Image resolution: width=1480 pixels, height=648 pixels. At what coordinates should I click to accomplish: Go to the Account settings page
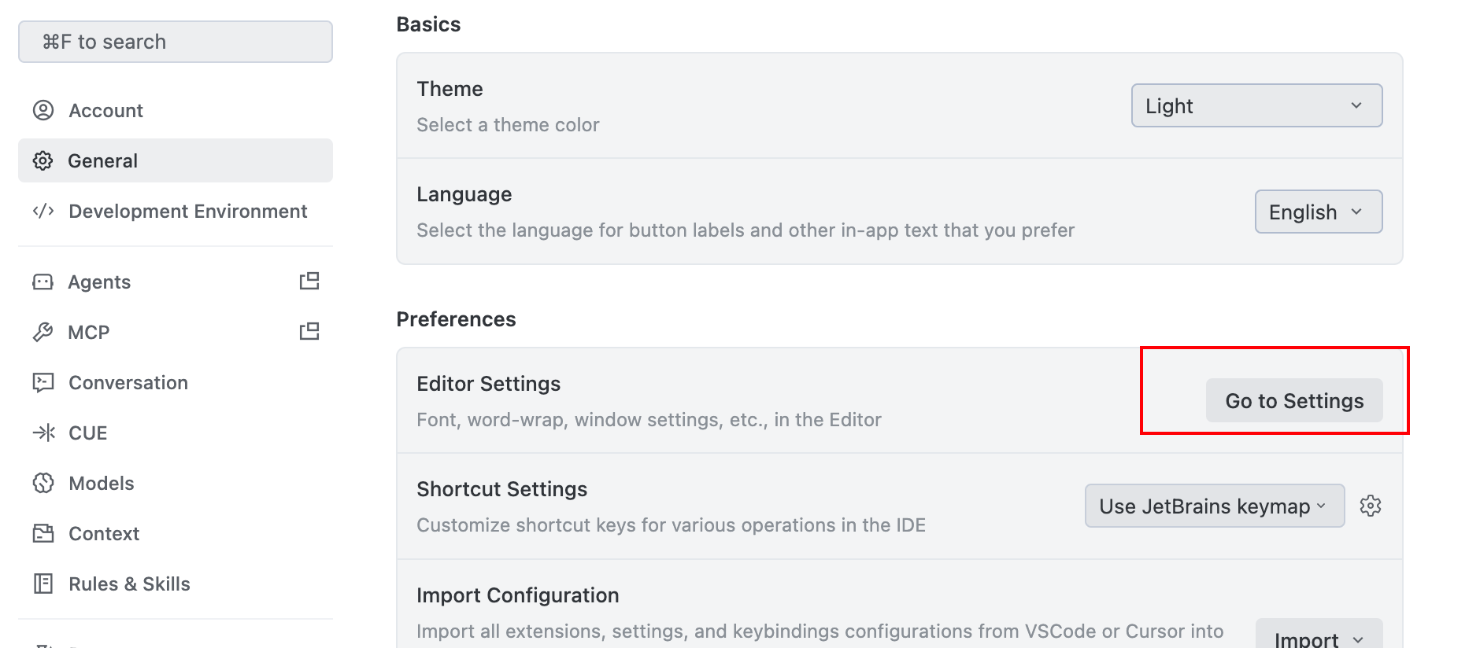[x=106, y=110]
